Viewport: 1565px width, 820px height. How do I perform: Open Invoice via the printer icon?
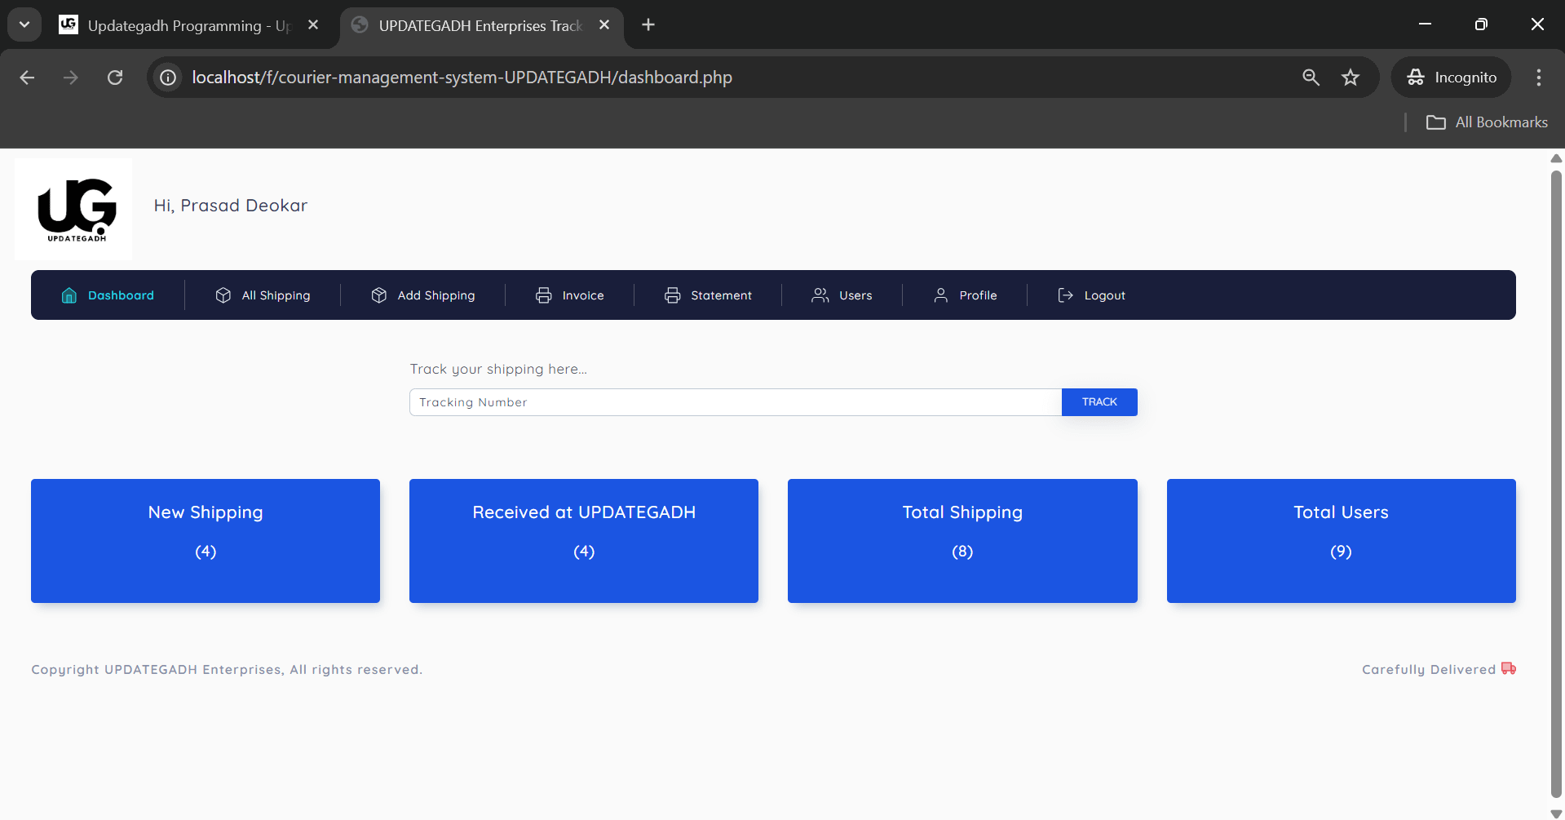click(x=543, y=295)
